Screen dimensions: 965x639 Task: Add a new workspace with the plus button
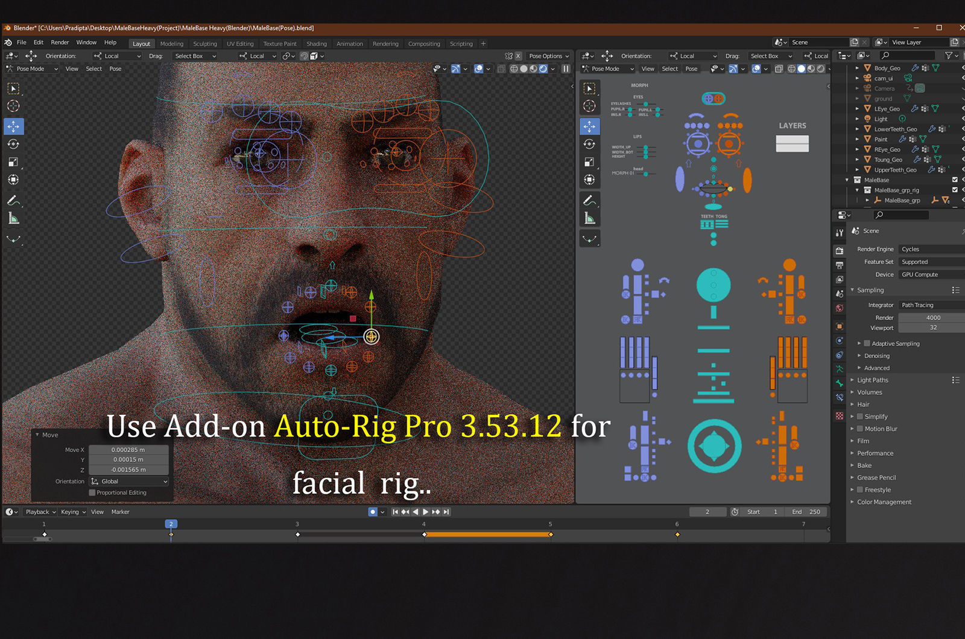point(483,43)
